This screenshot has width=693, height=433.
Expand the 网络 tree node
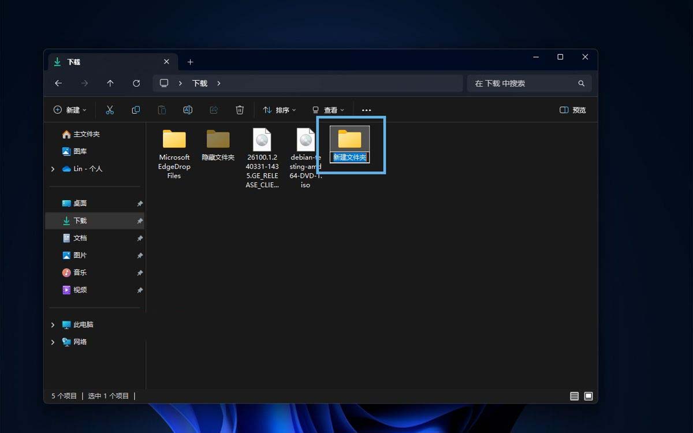tap(53, 342)
